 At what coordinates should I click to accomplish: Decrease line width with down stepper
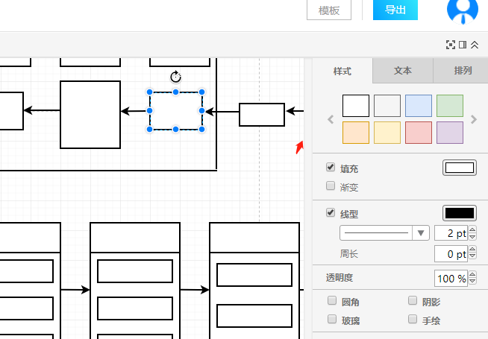pyautogui.click(x=472, y=236)
